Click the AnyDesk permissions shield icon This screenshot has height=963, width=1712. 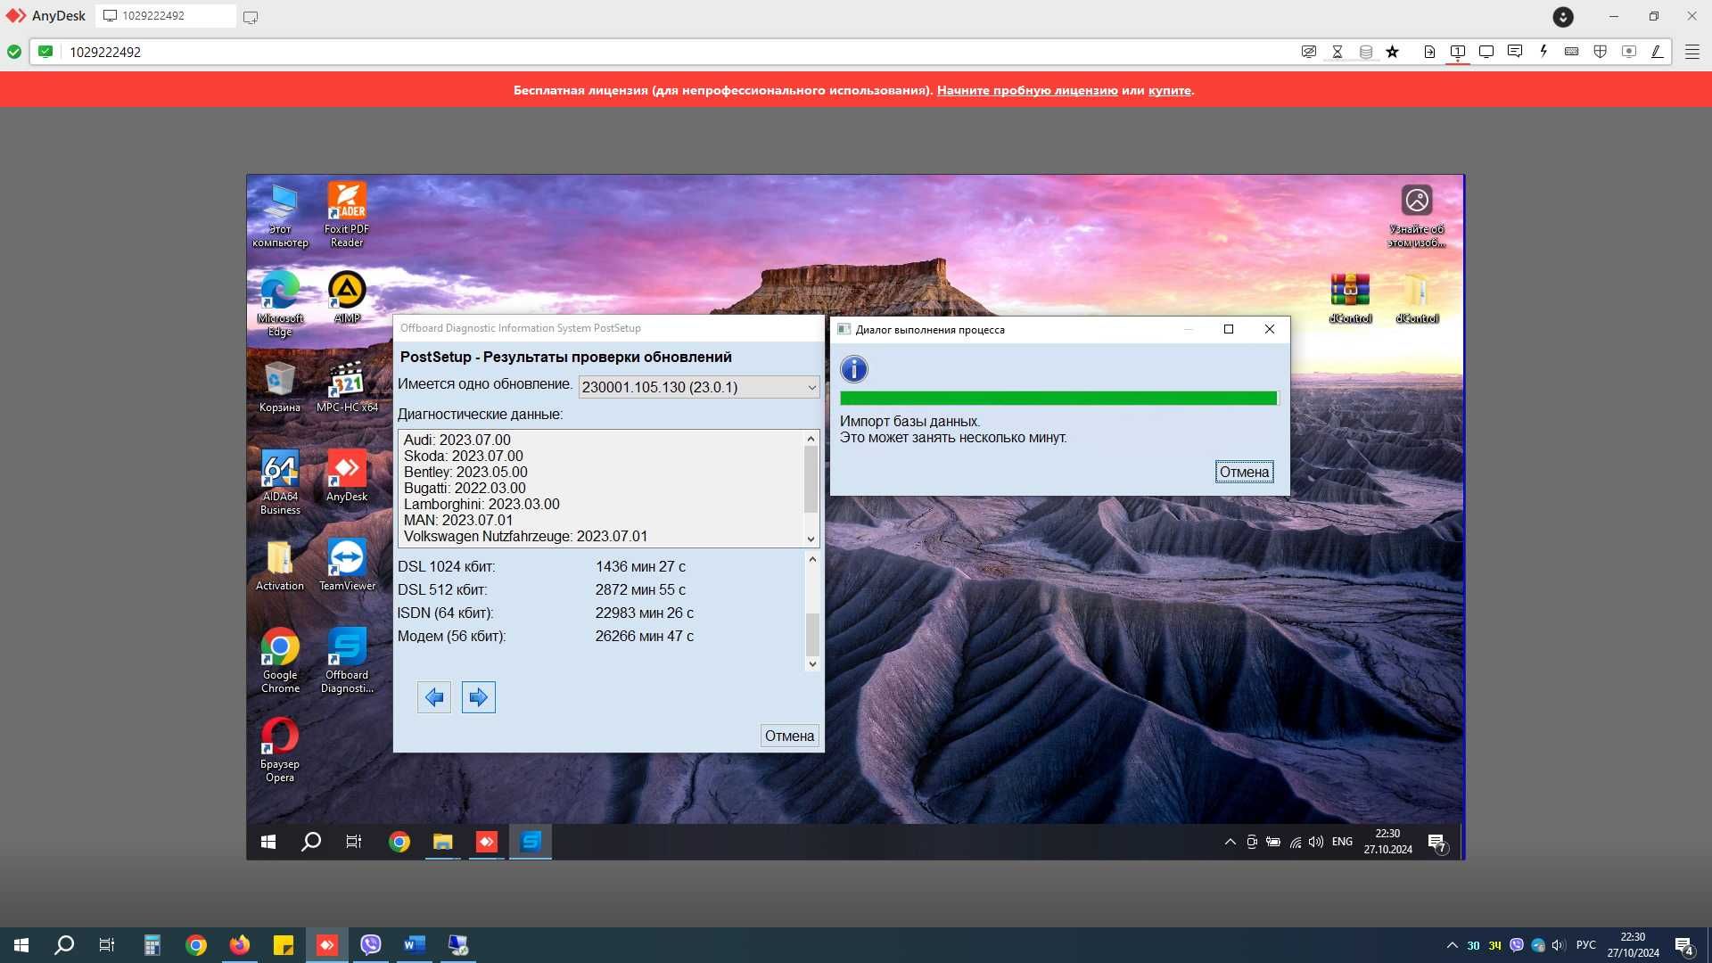[x=1601, y=52]
